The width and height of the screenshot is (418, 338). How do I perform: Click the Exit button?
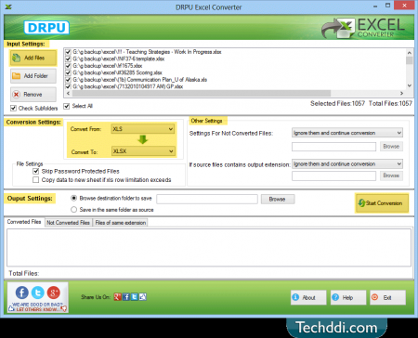point(387,297)
